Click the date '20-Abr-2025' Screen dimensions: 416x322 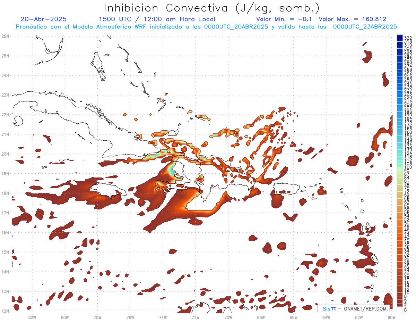click(x=44, y=19)
